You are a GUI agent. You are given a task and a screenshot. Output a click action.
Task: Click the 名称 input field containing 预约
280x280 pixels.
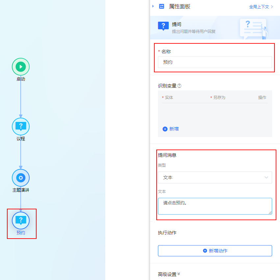[x=215, y=62]
